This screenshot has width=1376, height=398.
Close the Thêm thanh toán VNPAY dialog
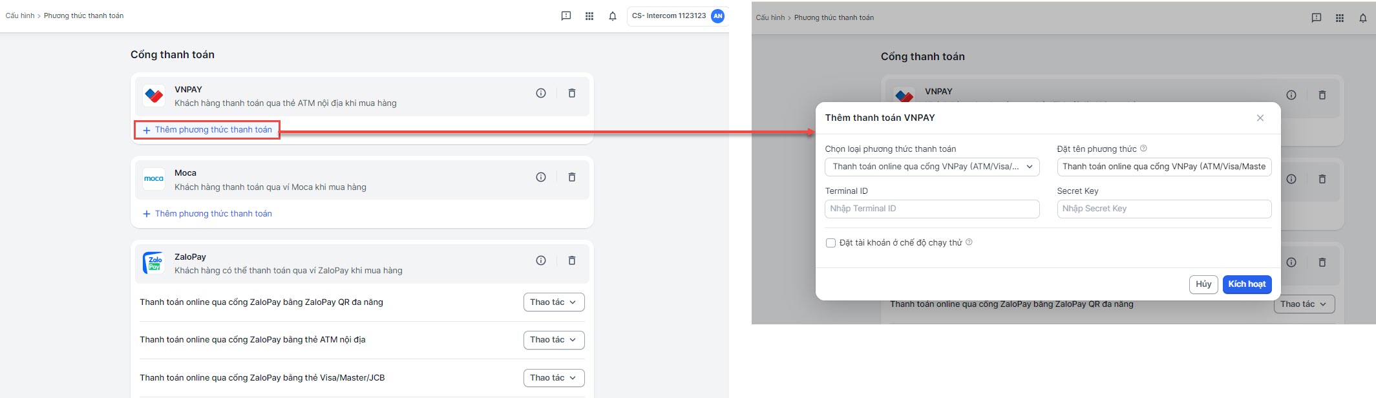click(1260, 118)
